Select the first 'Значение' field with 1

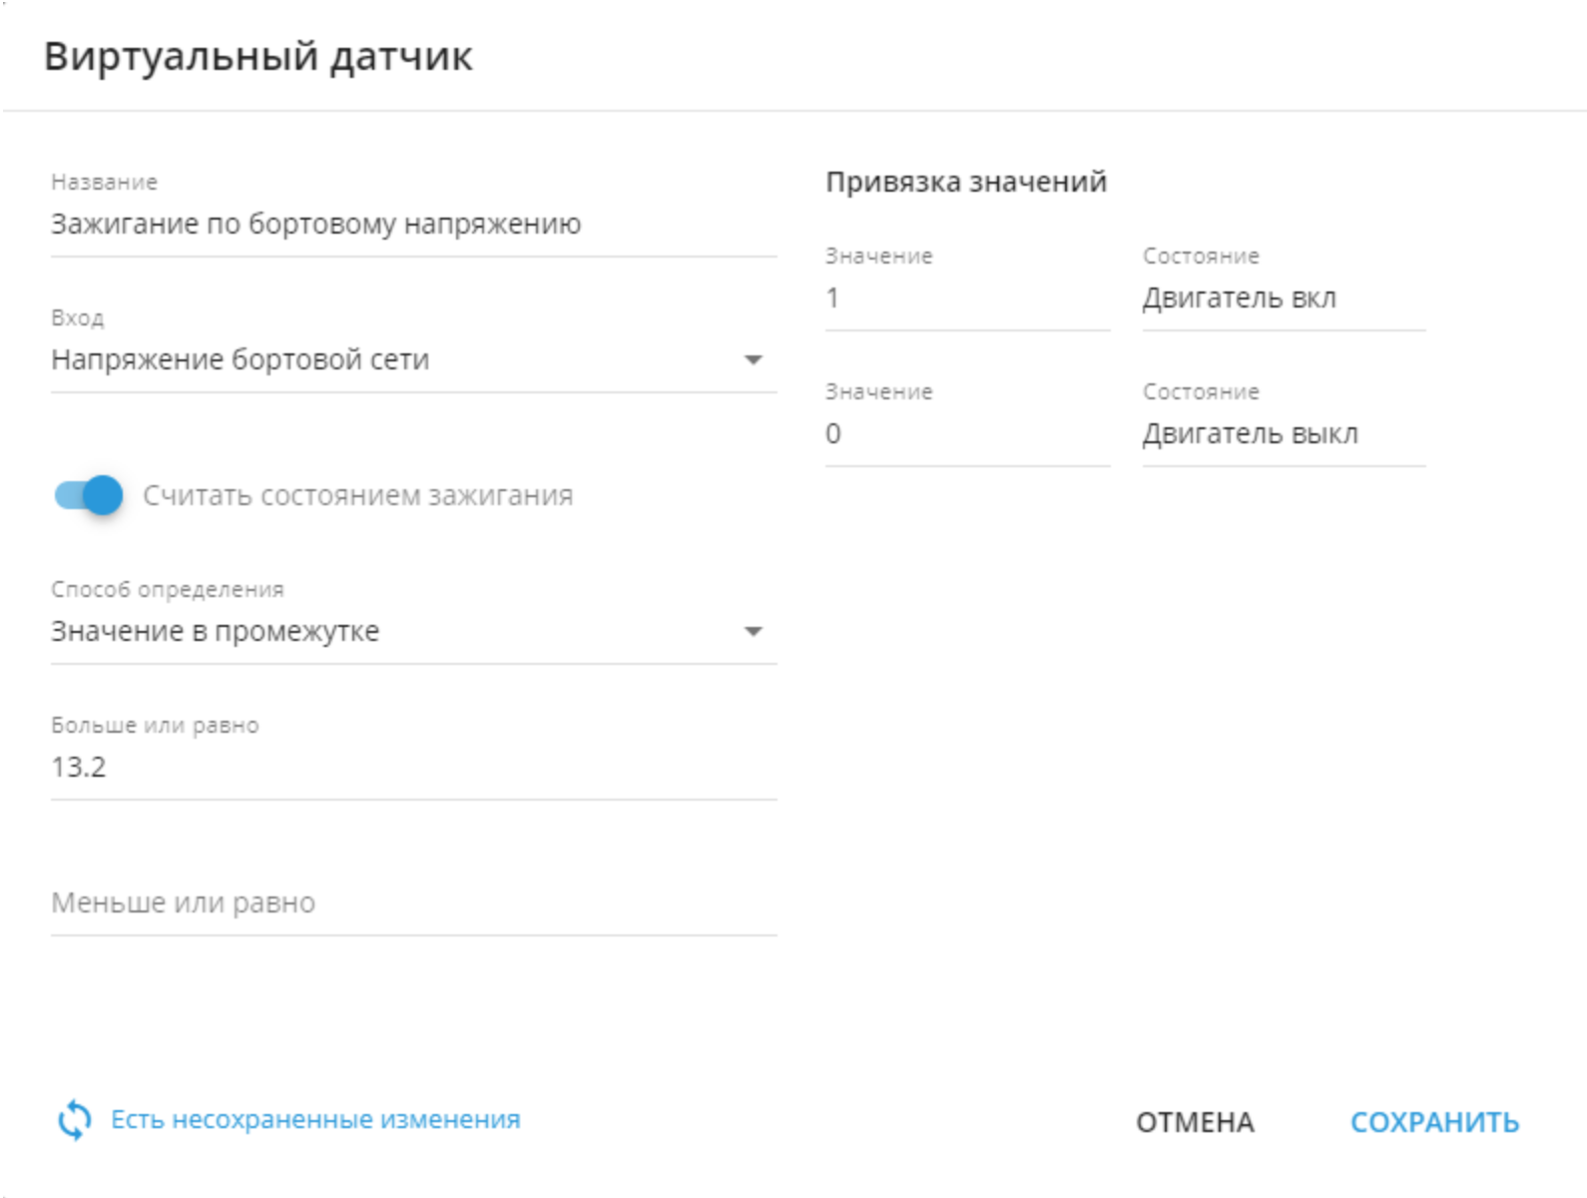(x=967, y=298)
